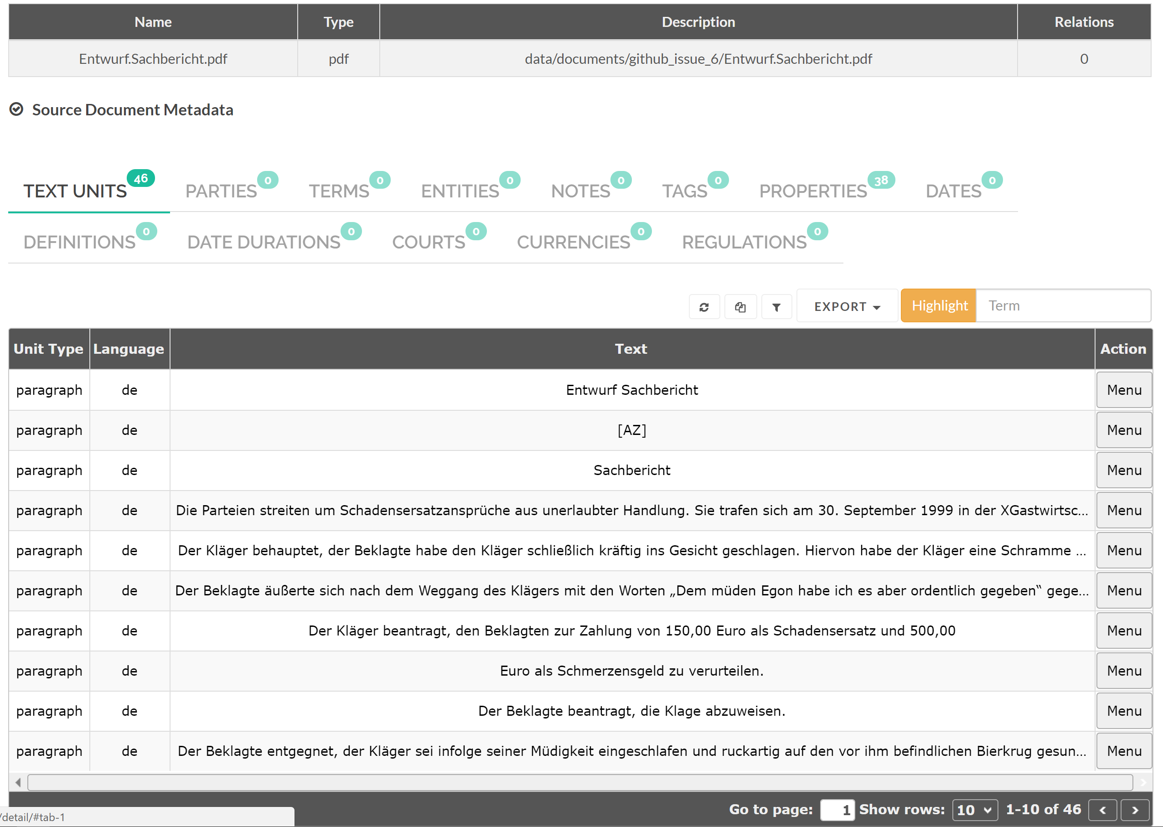Open Menu for the [AZ] row
The height and width of the screenshot is (827, 1163).
coord(1124,430)
